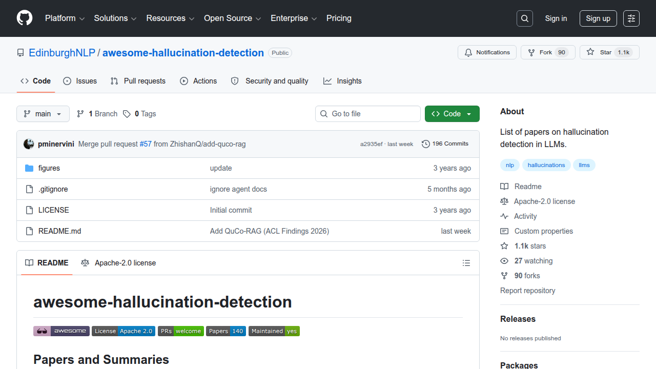Screen dimensions: 656x369
Task: Expand the Open Source menu
Action: point(233,18)
